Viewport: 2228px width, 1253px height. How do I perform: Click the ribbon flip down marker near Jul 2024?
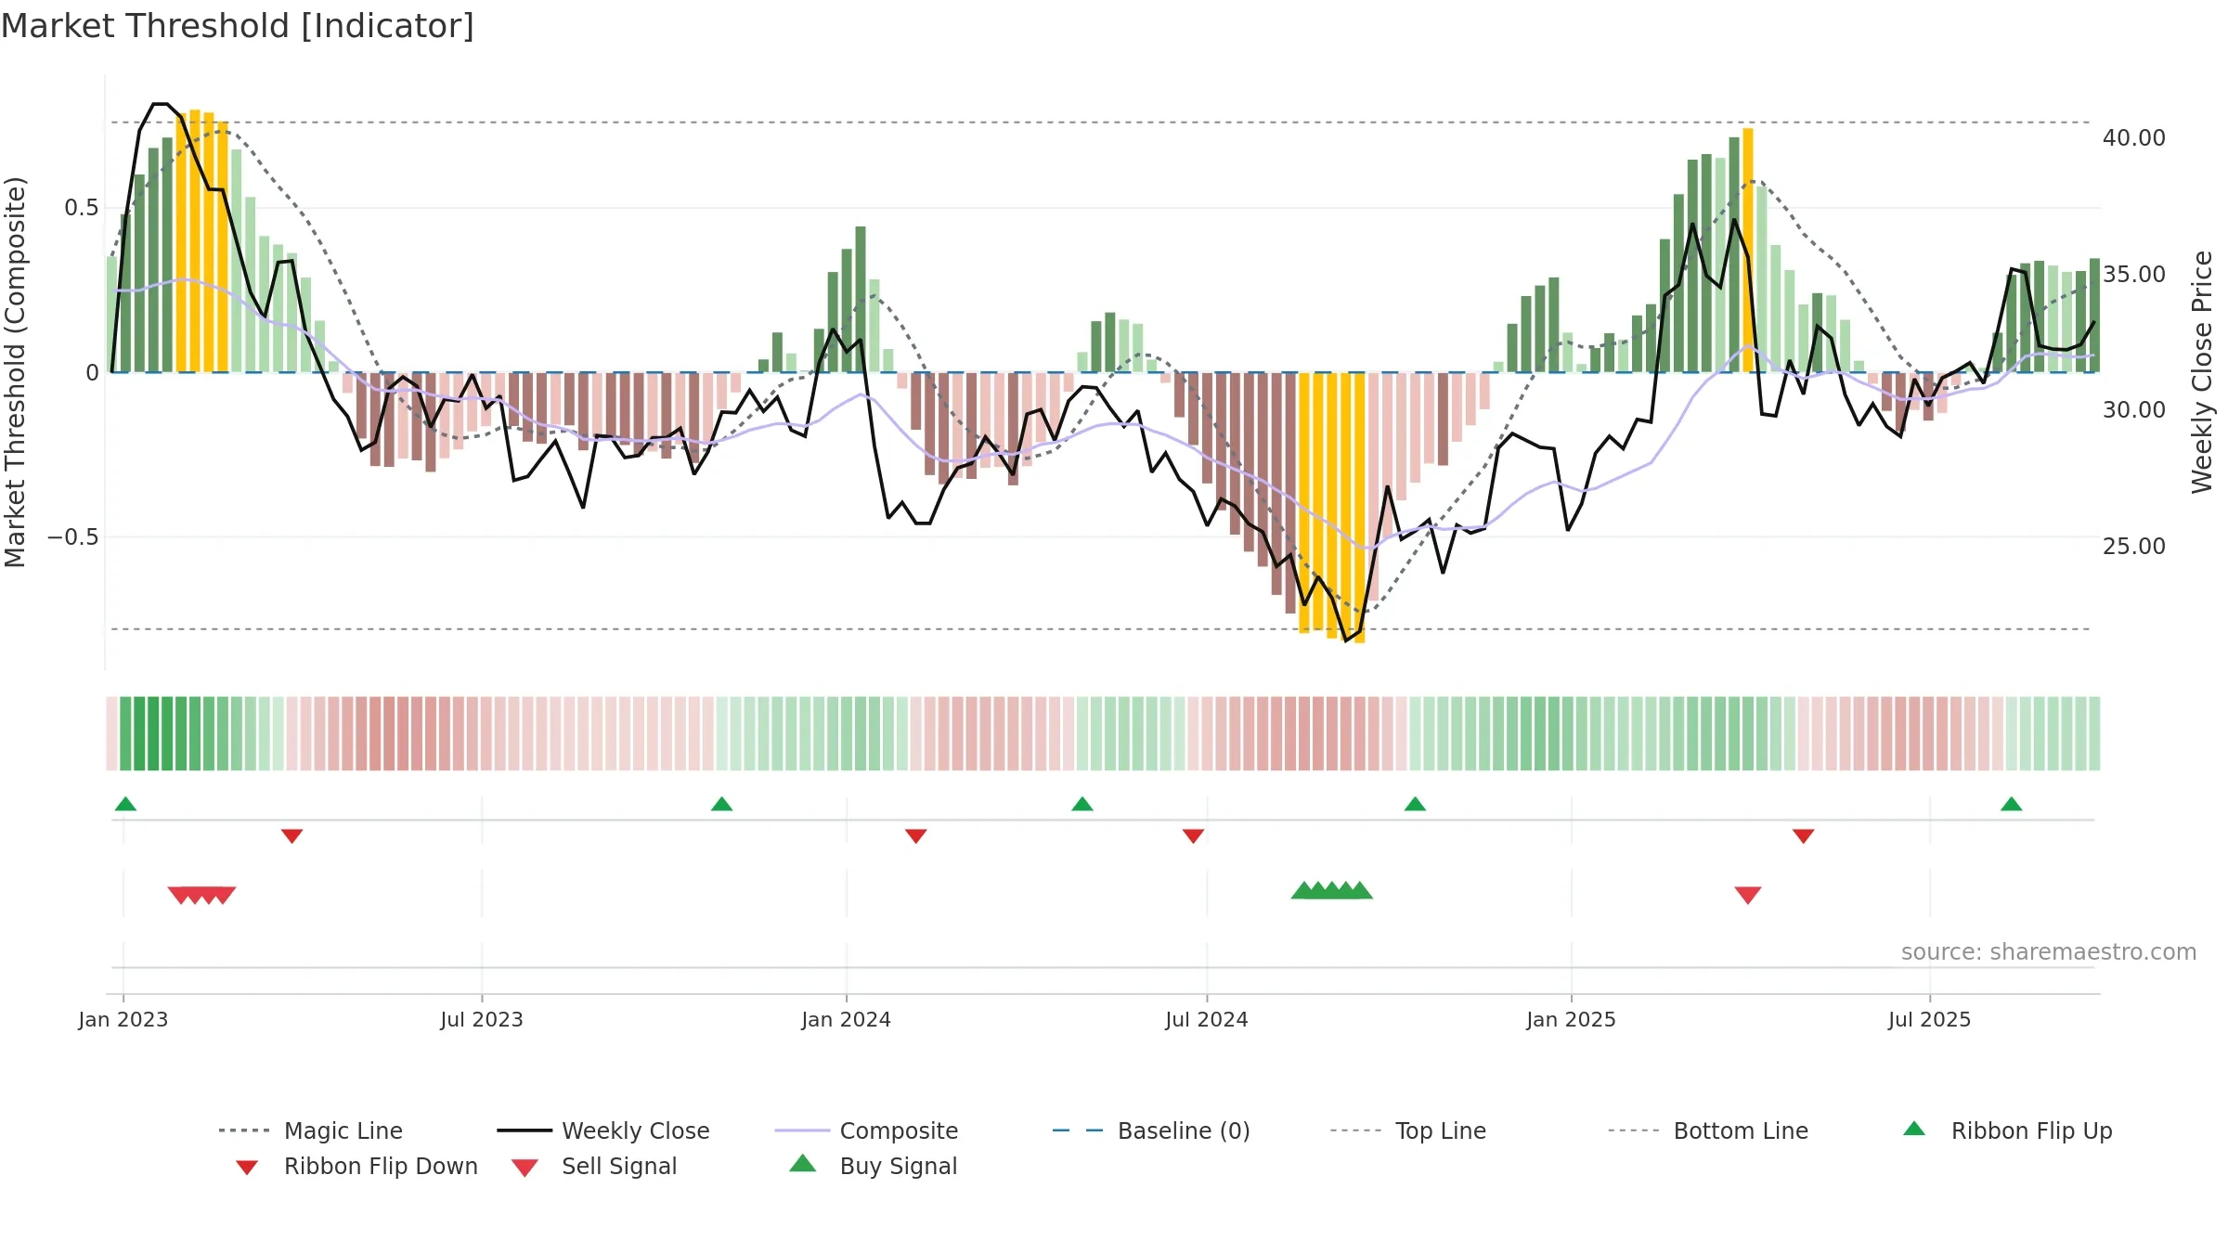(x=1193, y=836)
